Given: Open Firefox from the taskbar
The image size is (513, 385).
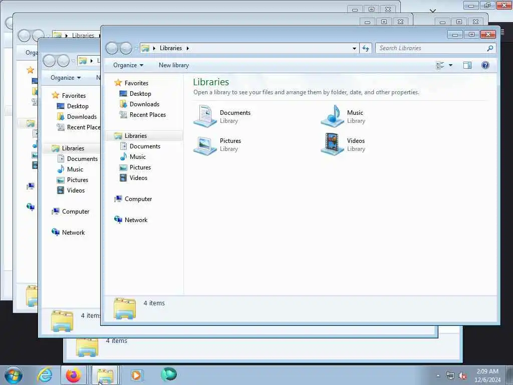Looking at the screenshot, I should coord(73,375).
